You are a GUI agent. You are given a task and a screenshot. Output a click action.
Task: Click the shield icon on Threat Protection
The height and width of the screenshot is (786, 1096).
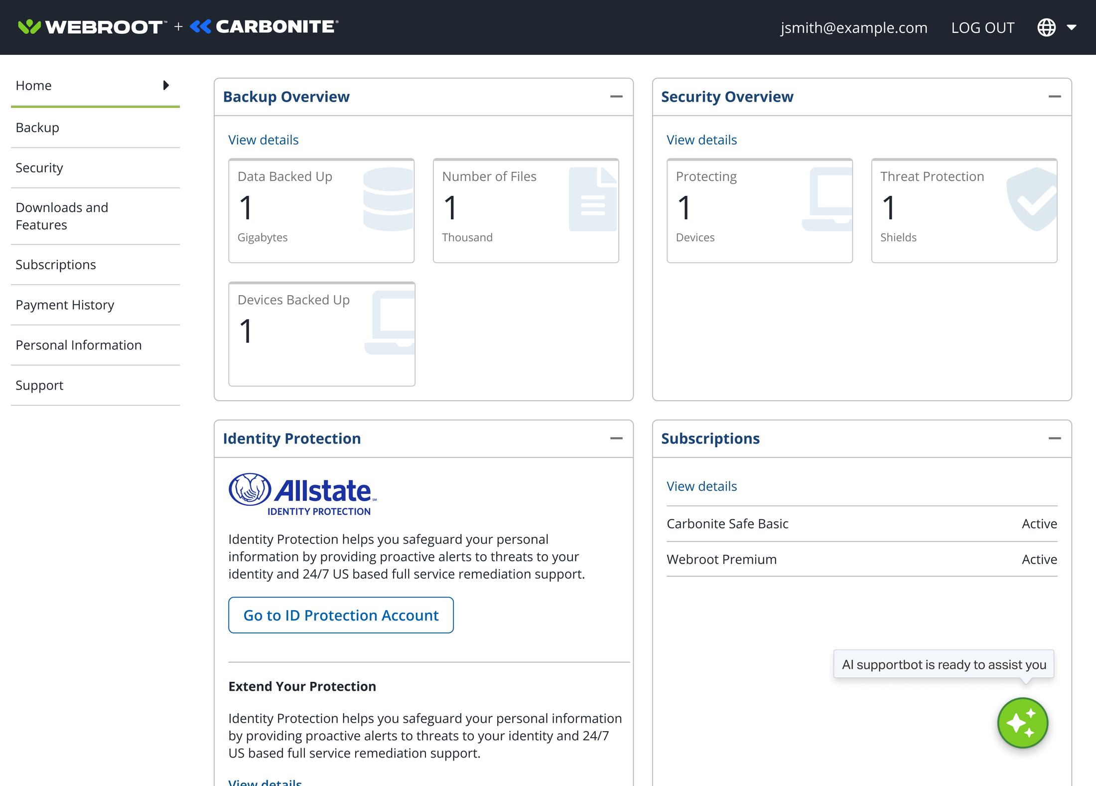1032,199
